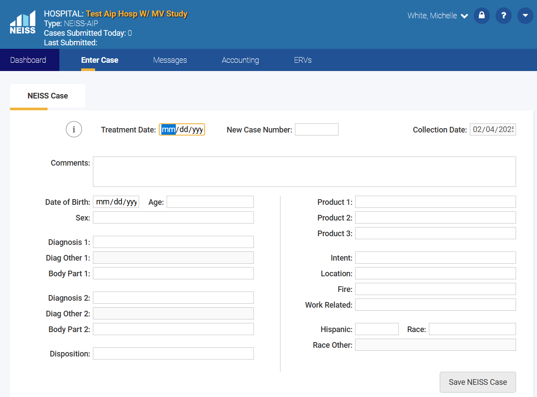Focus the Diagnosis 1 field
This screenshot has width=537, height=397.
173,242
